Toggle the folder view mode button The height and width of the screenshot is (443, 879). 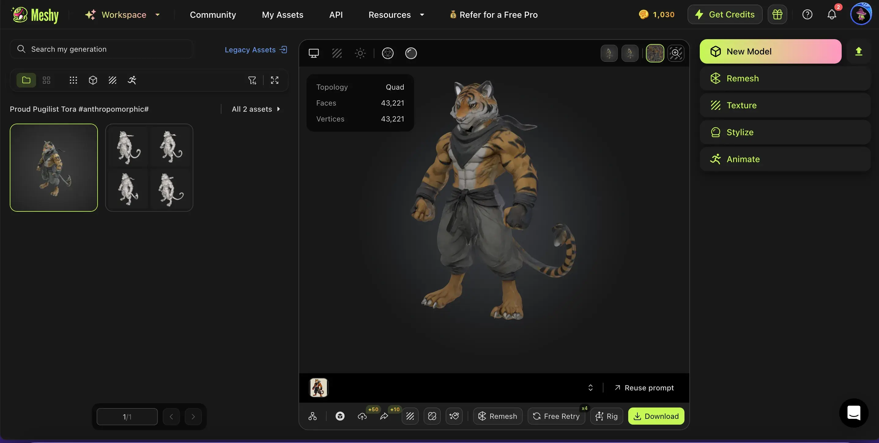click(x=26, y=80)
